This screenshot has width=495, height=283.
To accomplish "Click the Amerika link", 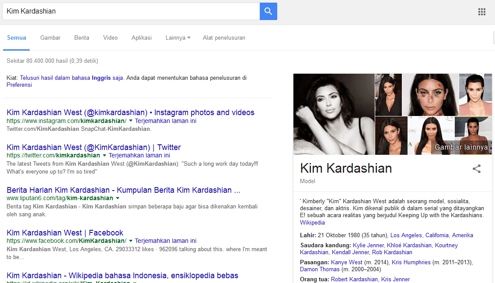I will [x=463, y=235].
